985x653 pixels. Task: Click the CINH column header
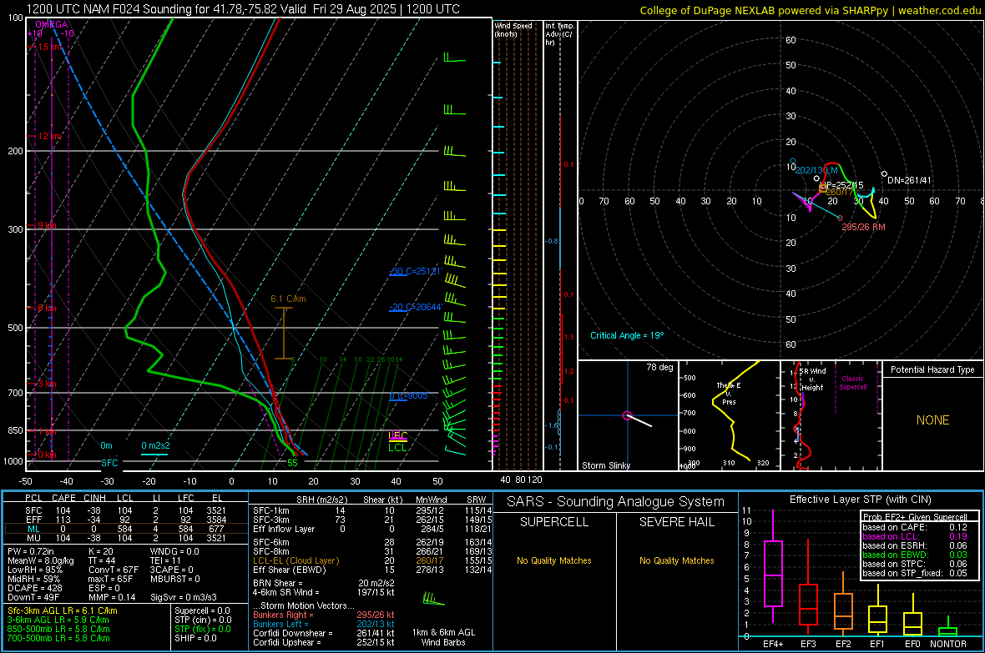tap(94, 498)
